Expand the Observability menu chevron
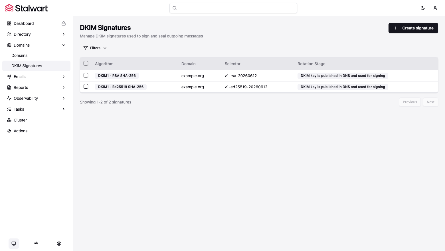 pyautogui.click(x=64, y=98)
